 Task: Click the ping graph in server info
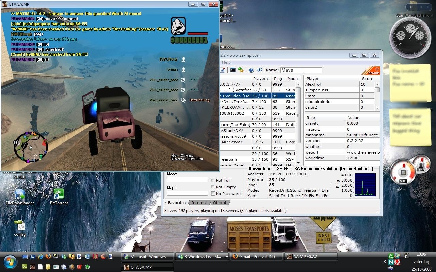365,185
